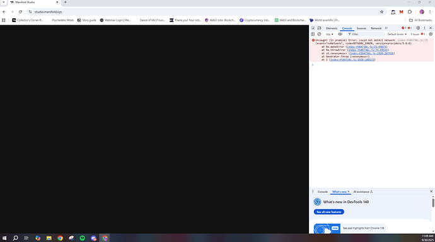Focus the console Filter field

pos(366,34)
